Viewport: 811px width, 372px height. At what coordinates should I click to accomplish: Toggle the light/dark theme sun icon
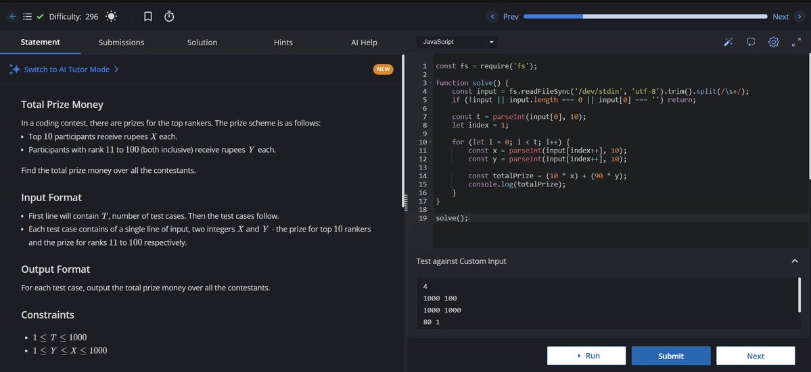111,16
